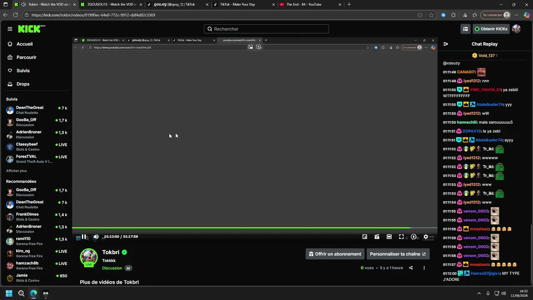Switch to qosay TikTok browser tab

click(x=177, y=5)
